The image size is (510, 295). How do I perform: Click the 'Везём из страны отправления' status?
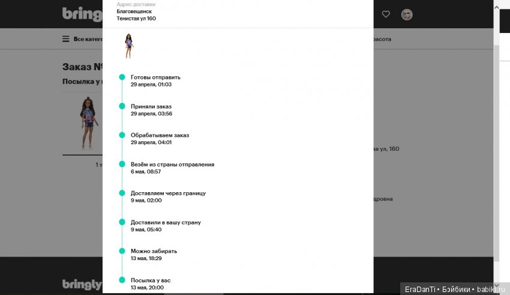[172, 164]
